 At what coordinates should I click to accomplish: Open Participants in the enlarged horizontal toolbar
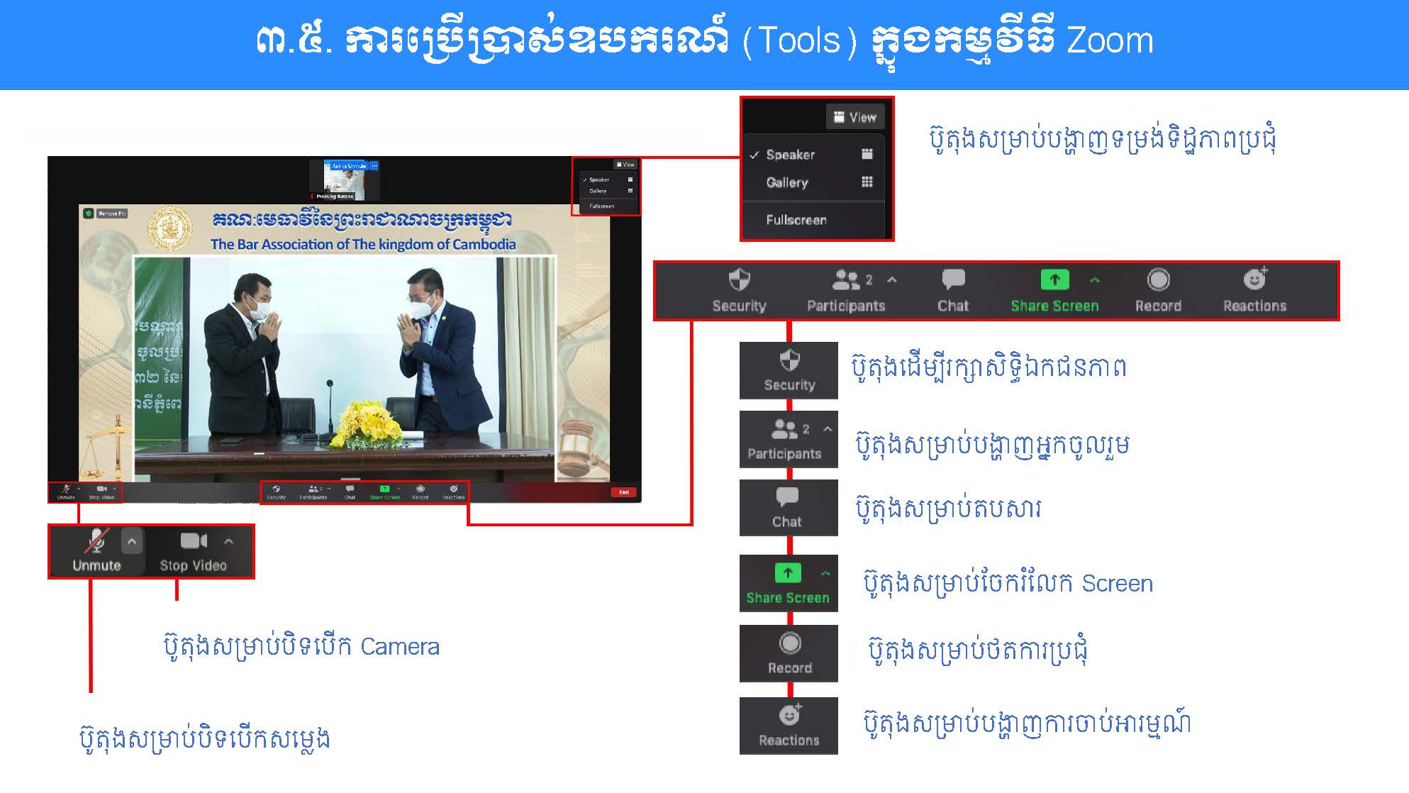tap(846, 291)
